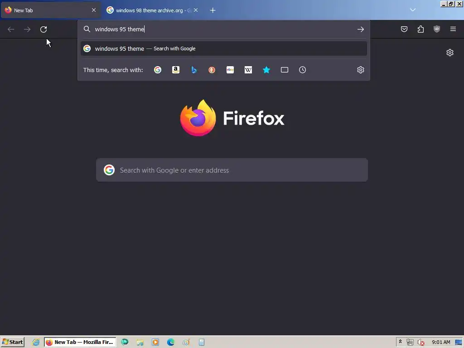Open the network tray icon
The width and height of the screenshot is (464, 348).
(410, 343)
